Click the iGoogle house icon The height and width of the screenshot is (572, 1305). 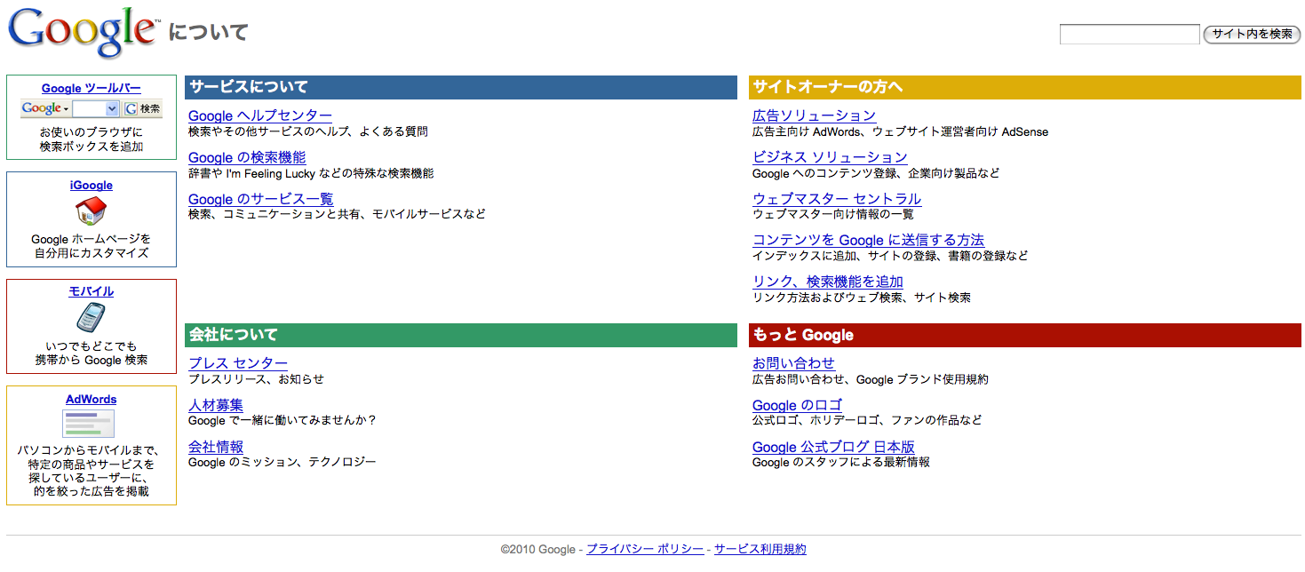[91, 211]
